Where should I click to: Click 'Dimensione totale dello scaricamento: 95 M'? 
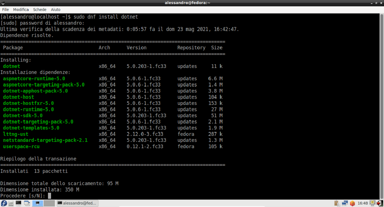click(59, 183)
